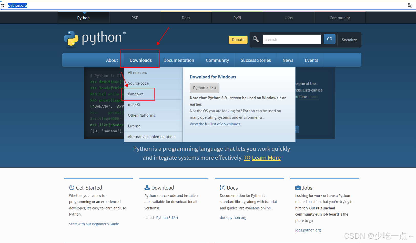Download Python 3.12.4 for Windows button
The image size is (416, 243).
[205, 88]
